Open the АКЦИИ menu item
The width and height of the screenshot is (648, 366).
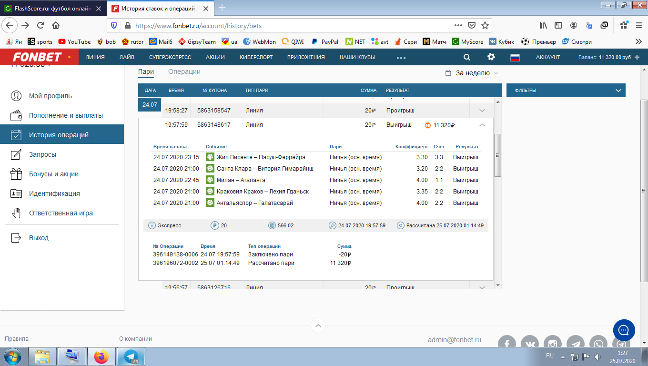click(x=215, y=57)
